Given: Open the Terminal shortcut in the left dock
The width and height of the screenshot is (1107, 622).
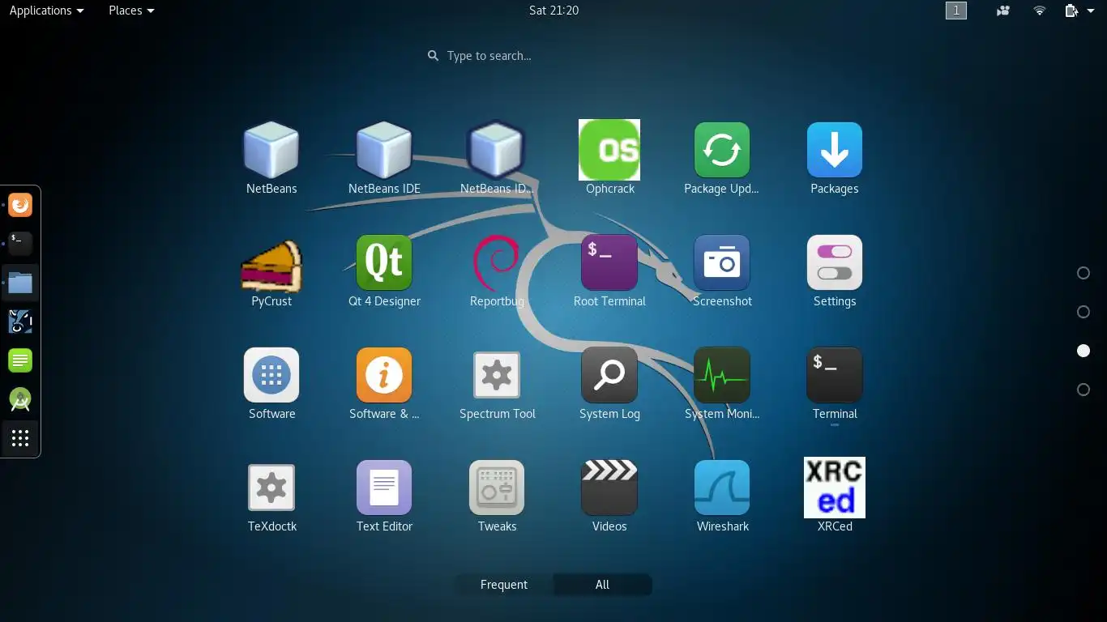Looking at the screenshot, I should click(x=20, y=243).
